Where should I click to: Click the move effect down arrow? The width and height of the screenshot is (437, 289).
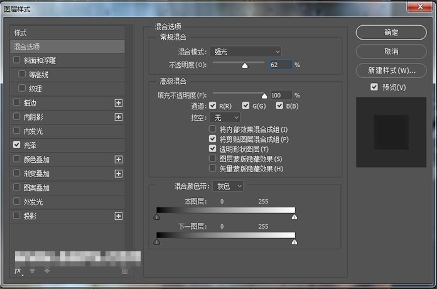coord(47,271)
